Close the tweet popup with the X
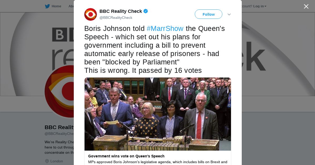Image resolution: width=315 pixels, height=165 pixels. coord(306,6)
